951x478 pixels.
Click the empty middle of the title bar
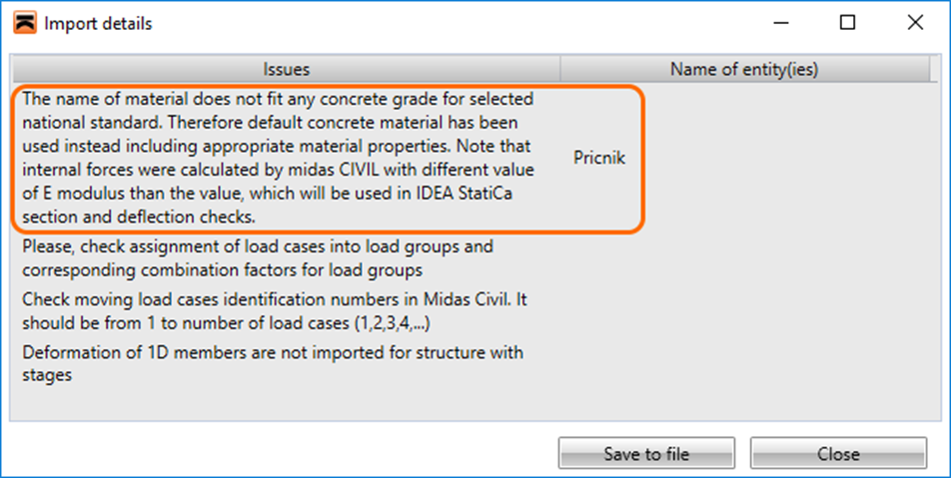pyautogui.click(x=450, y=23)
